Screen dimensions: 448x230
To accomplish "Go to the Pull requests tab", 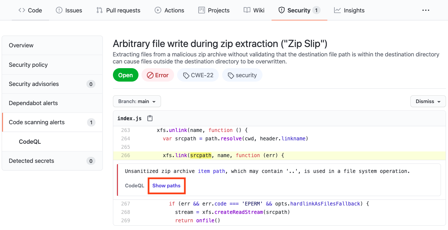I will pyautogui.click(x=118, y=10).
